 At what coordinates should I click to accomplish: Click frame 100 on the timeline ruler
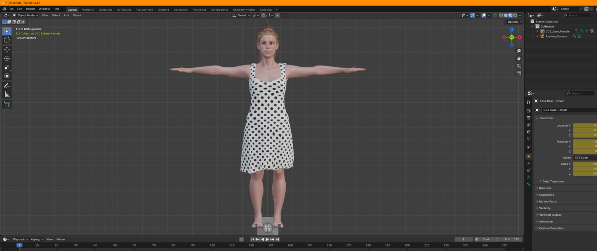212,245
